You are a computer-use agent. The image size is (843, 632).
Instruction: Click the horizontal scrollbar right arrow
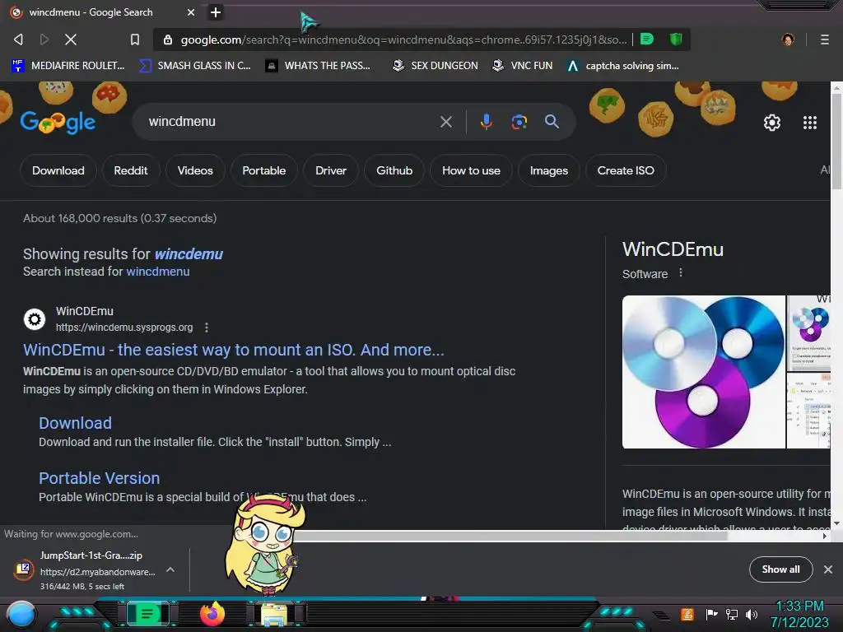pos(825,536)
